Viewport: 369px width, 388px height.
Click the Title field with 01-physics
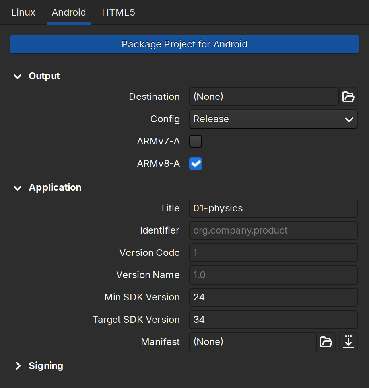pos(274,208)
